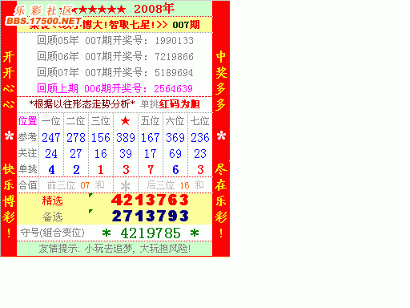The image size is (410, 308).
Task: Click the white asterisk on left red banner
Action: click(x=9, y=136)
